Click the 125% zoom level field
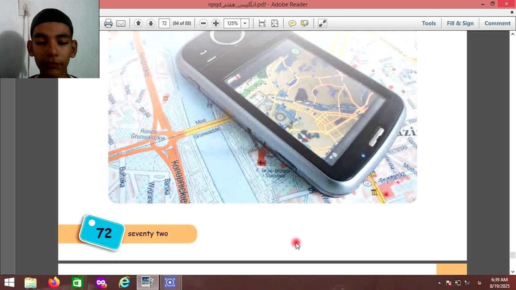Viewport: 516px width, 290px height. (x=232, y=23)
